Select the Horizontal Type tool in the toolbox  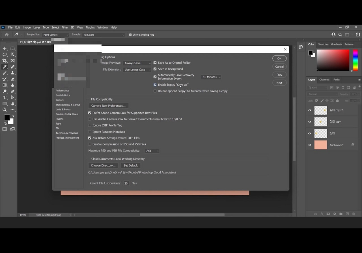[x=5, y=98]
